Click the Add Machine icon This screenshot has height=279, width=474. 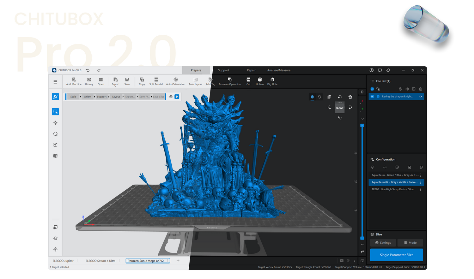pos(74,81)
